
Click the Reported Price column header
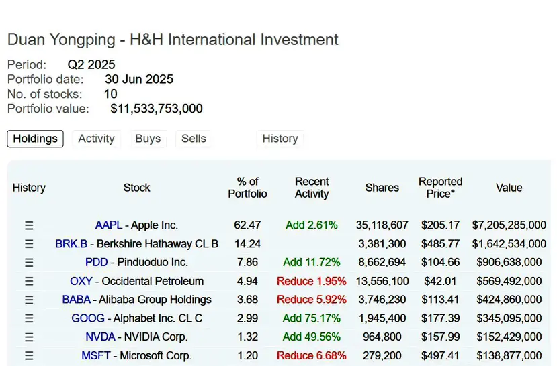(x=440, y=188)
